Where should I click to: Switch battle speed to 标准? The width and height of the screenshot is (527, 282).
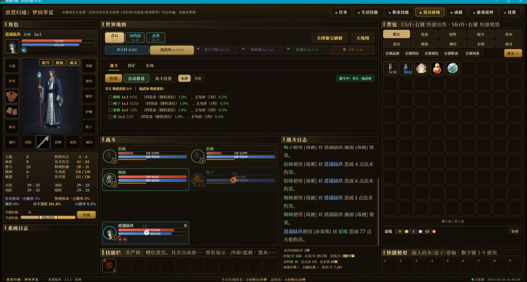(x=184, y=79)
